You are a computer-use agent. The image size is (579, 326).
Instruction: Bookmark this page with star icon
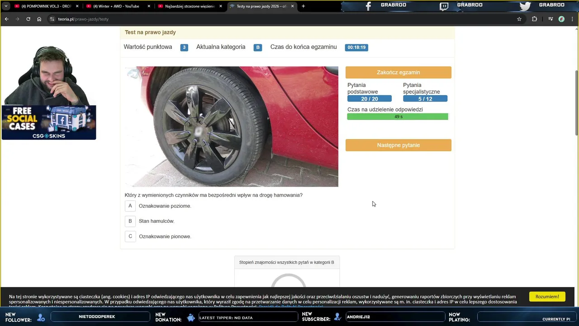click(x=519, y=19)
